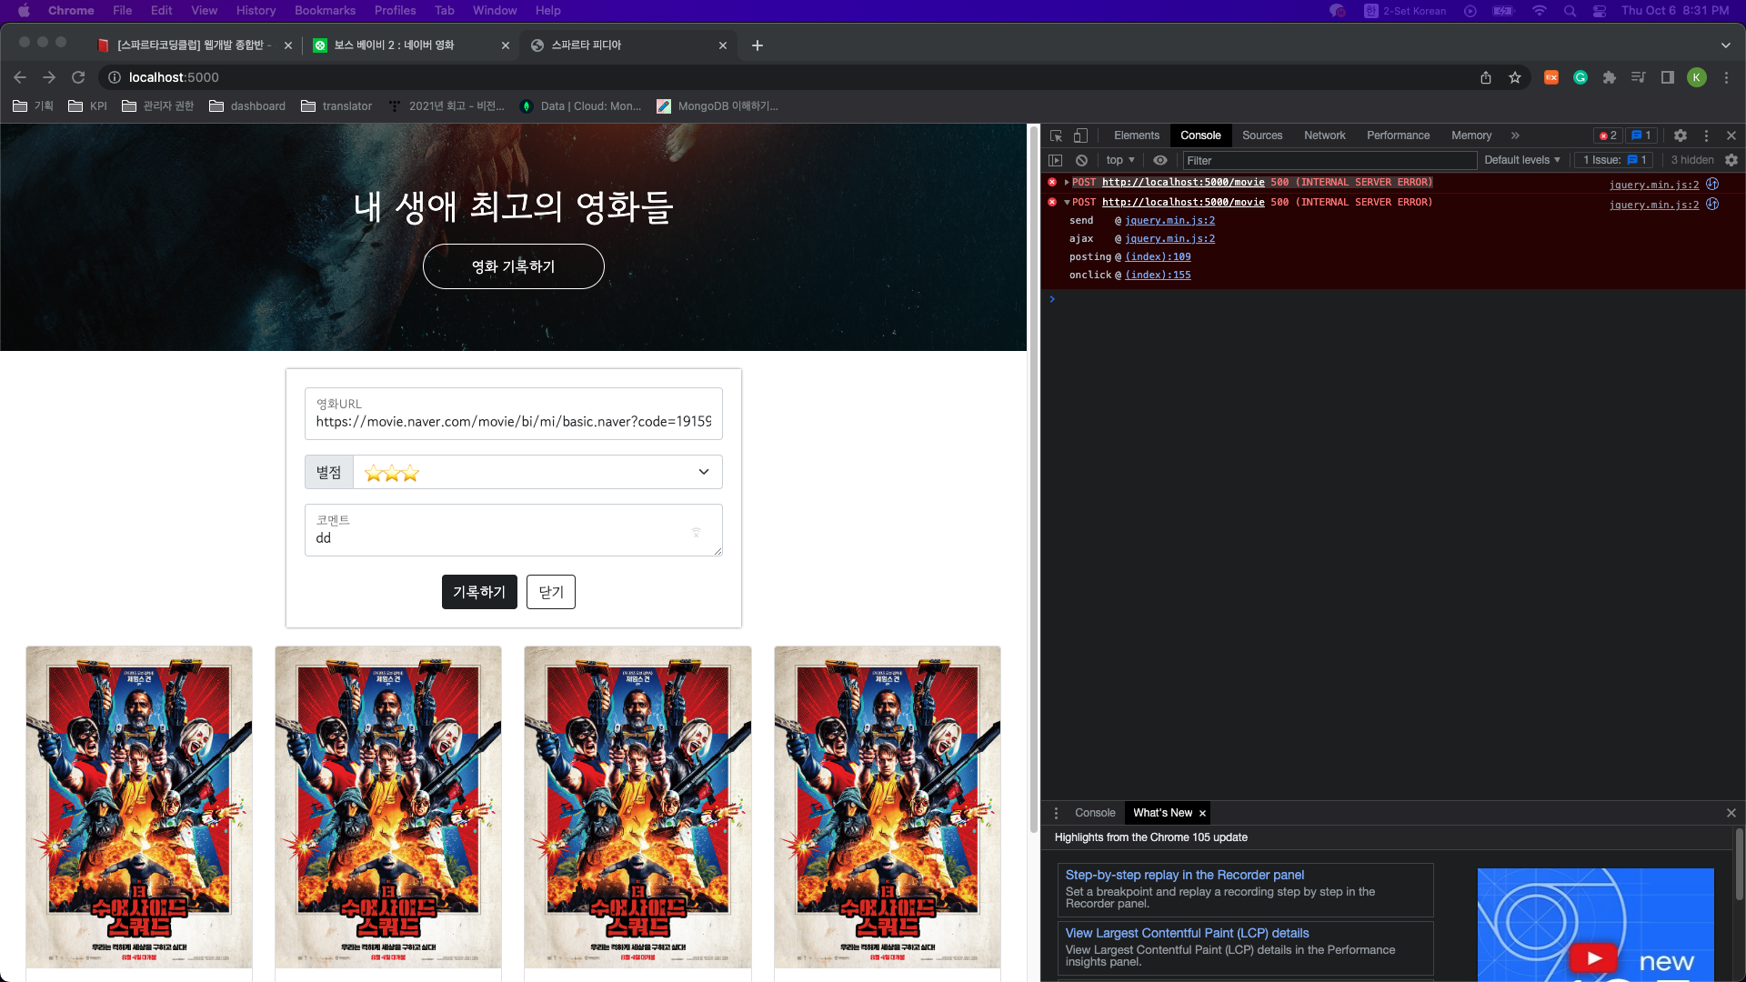The image size is (1746, 982).
Task: Open the profile avatar K
Action: pos(1697,77)
